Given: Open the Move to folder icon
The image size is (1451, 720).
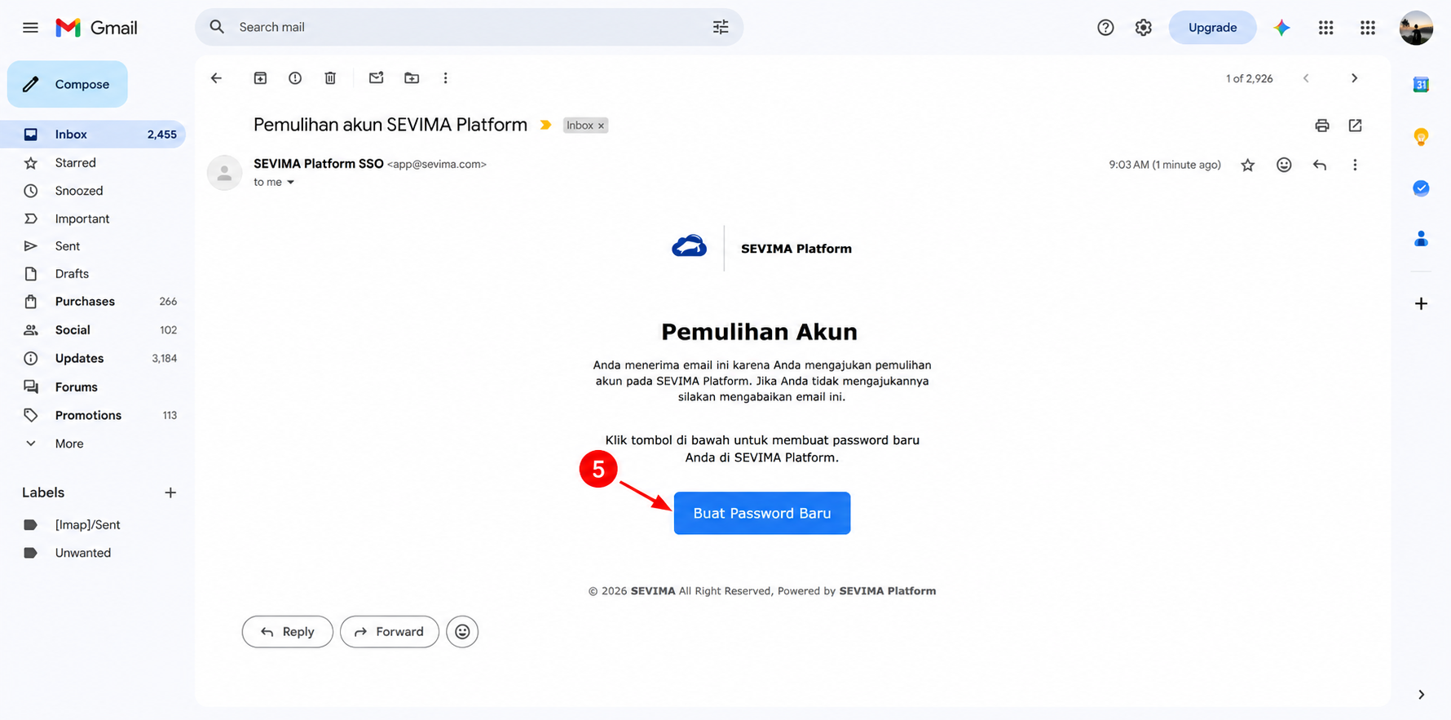Looking at the screenshot, I should tap(412, 78).
